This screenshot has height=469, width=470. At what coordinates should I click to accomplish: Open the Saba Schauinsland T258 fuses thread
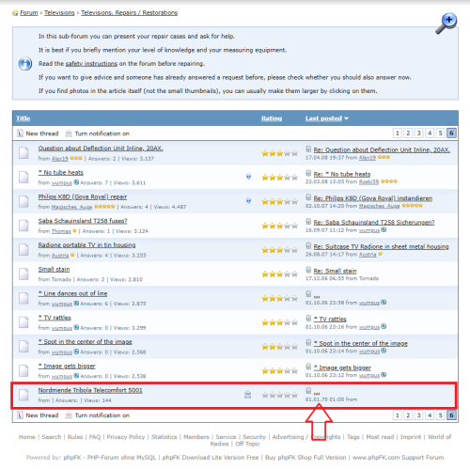[83, 221]
